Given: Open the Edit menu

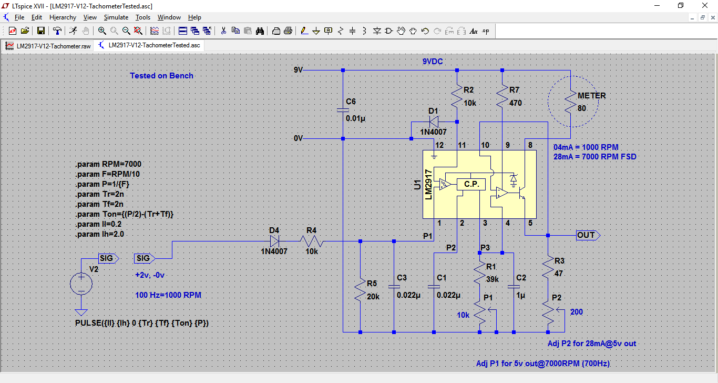Looking at the screenshot, I should [x=36, y=17].
